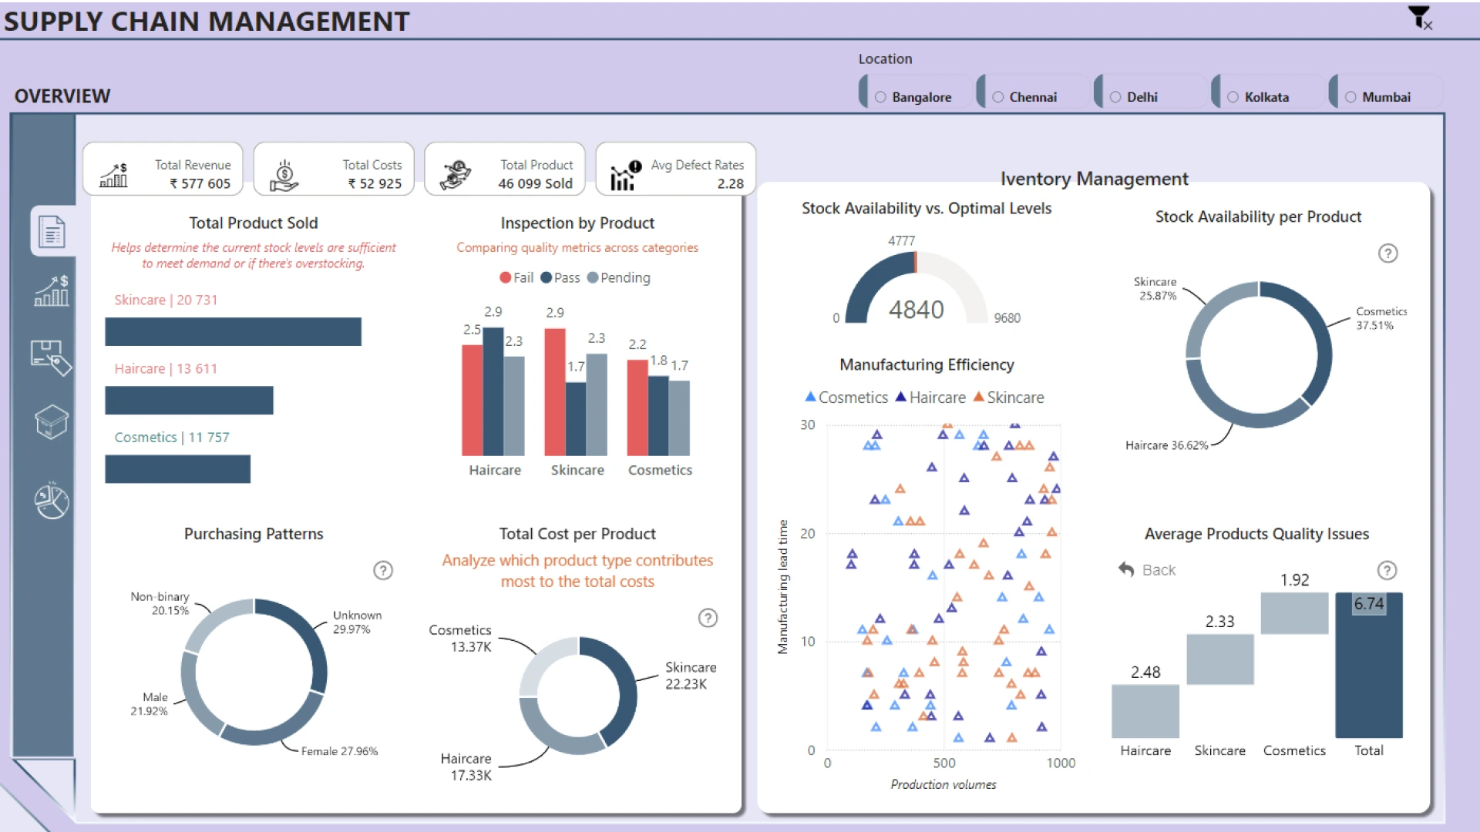1480x832 pixels.
Task: Click the Manufacturing Efficiency chart title
Action: click(927, 364)
